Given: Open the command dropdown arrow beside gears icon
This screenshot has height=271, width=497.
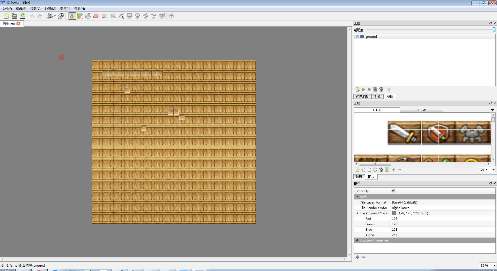Looking at the screenshot, I should point(55,16).
